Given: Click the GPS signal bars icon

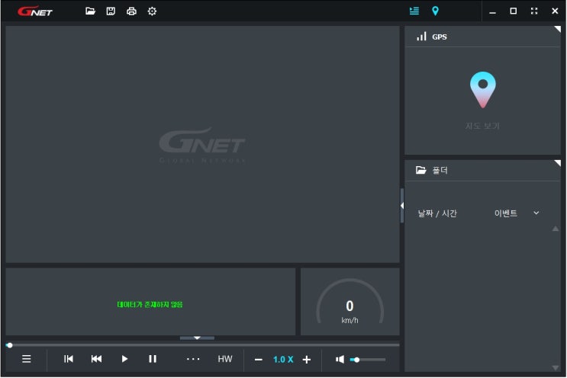Looking at the screenshot, I should point(421,37).
